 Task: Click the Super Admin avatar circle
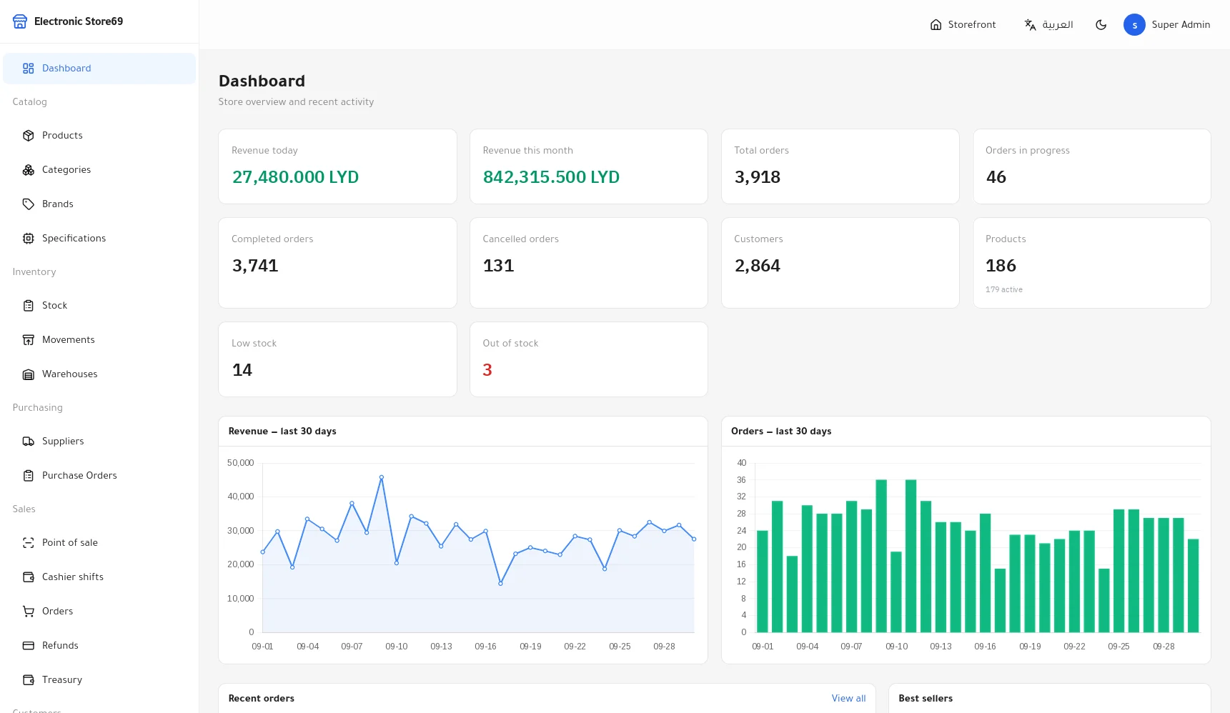(1134, 25)
